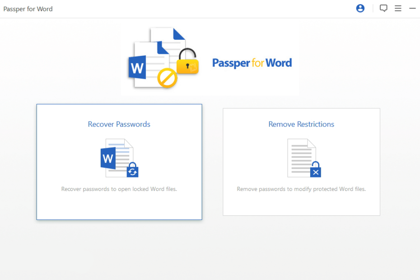Click the 'Passper for Word' window title

tap(28, 9)
